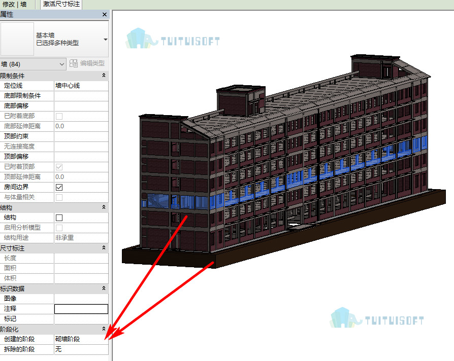Select the 长度 property row

pos(54,258)
